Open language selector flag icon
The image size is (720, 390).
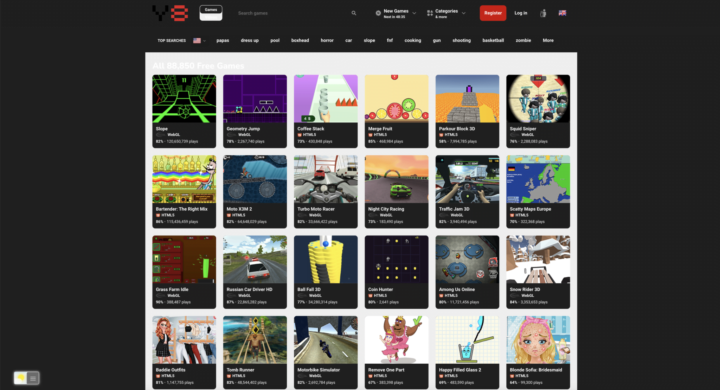(x=562, y=13)
